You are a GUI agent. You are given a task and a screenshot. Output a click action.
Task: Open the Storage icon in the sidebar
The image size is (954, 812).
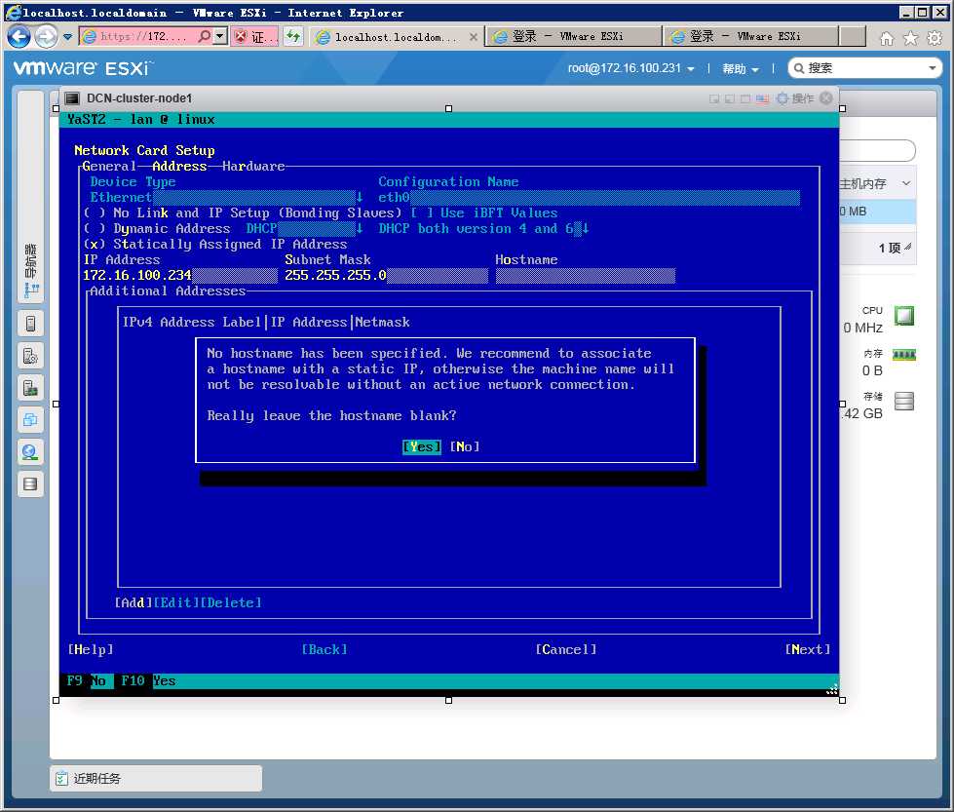(30, 483)
